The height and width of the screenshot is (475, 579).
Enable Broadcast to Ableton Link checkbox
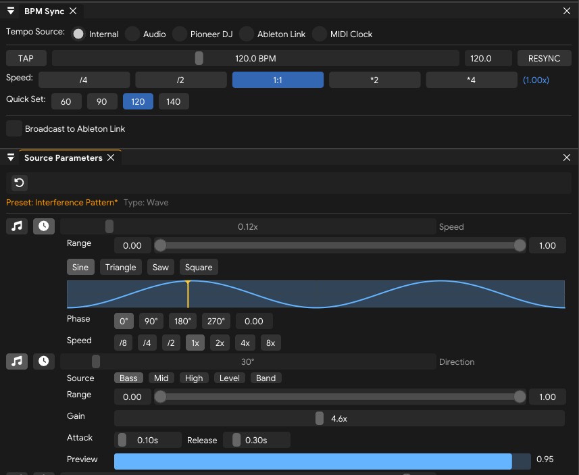point(14,128)
